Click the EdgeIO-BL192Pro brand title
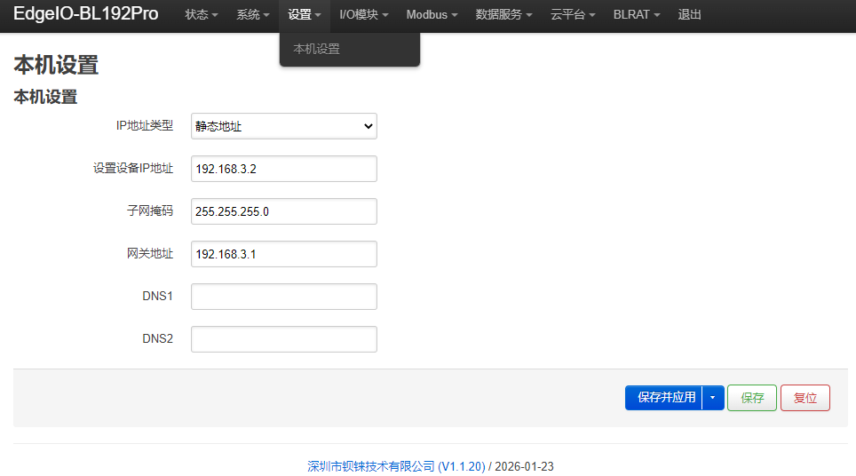Viewport: 856px width, 476px height. [x=86, y=13]
